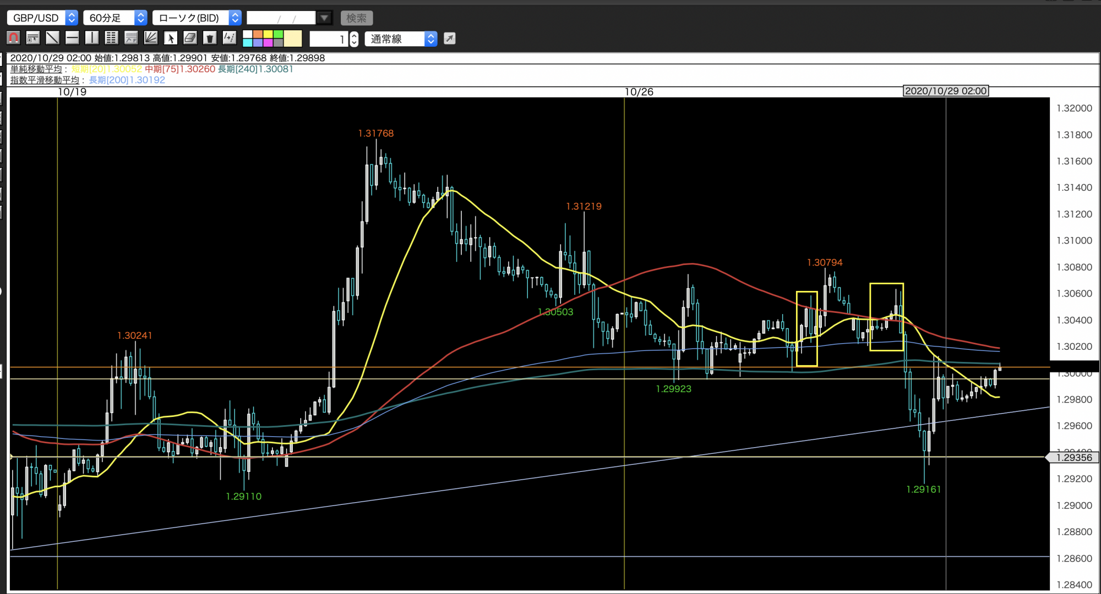Select the vertical line drawing tool
Screen dimensions: 1101x594
click(x=92, y=38)
